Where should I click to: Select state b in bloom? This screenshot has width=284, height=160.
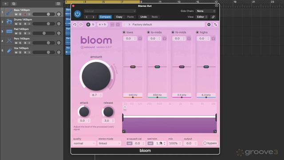(x=93, y=24)
